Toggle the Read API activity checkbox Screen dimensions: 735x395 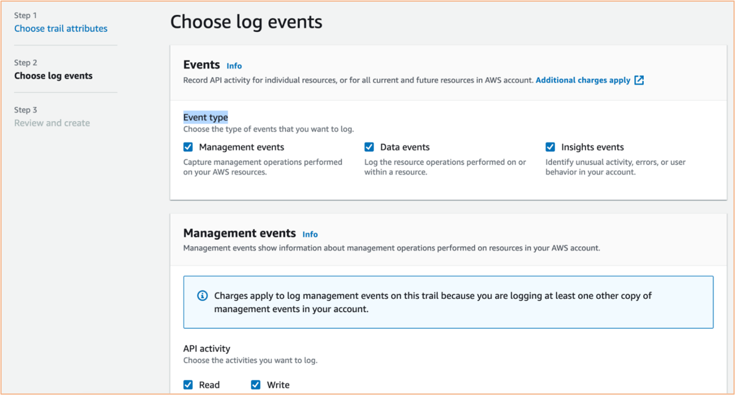tap(188, 385)
